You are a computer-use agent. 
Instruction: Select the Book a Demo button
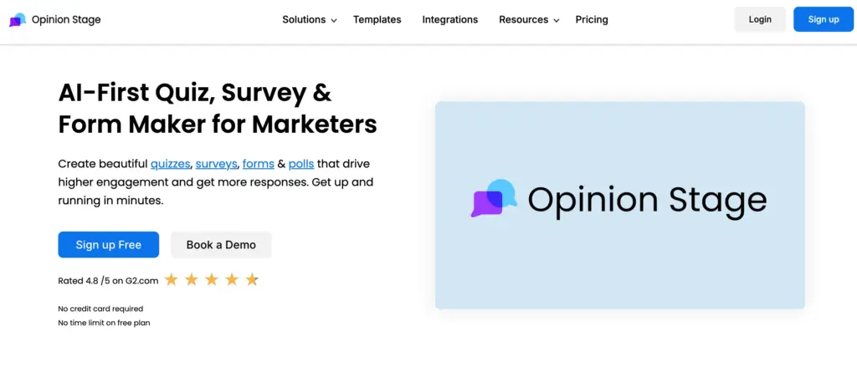tap(221, 245)
